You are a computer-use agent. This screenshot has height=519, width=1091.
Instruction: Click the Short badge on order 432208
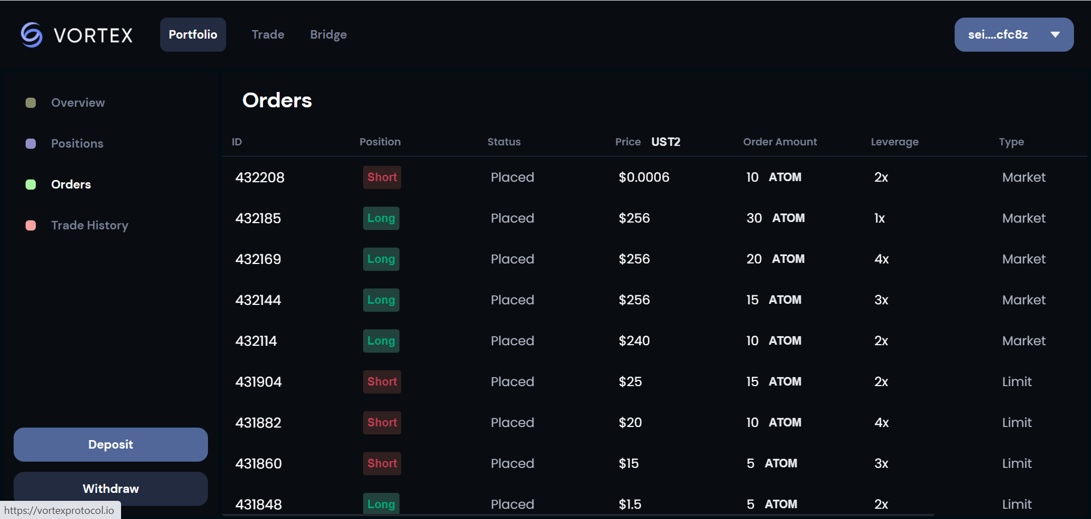coord(382,177)
